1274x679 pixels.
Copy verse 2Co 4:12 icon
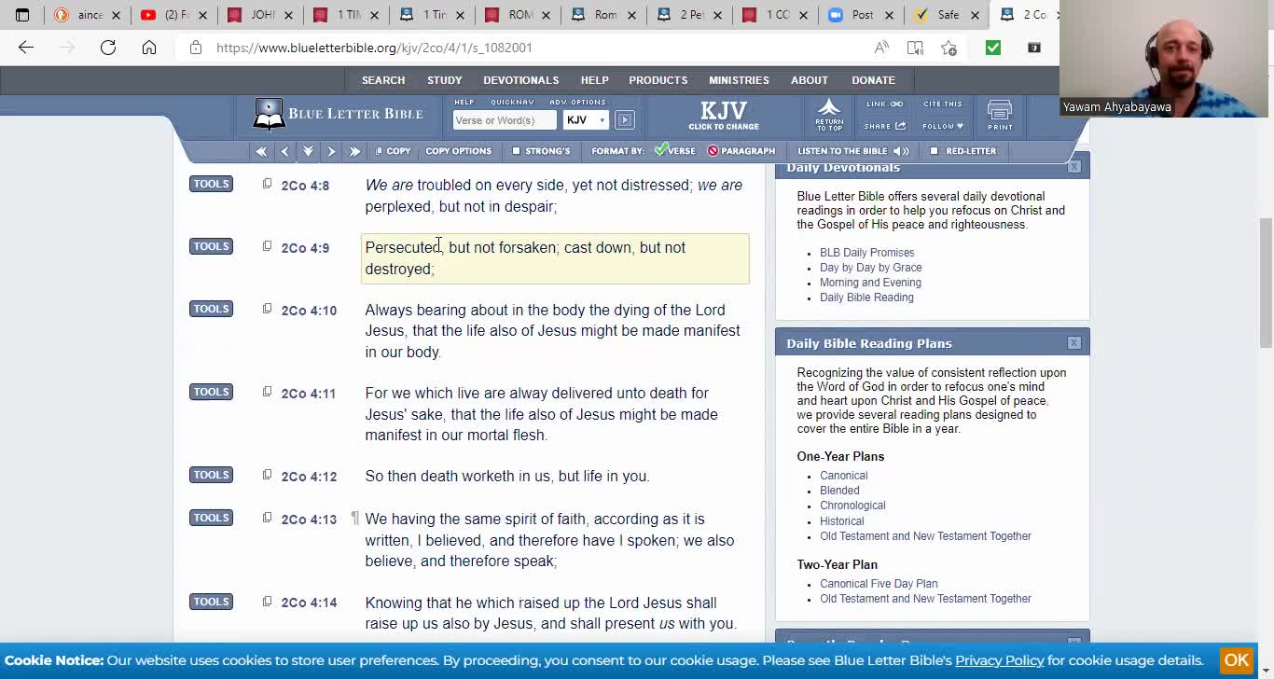267,475
